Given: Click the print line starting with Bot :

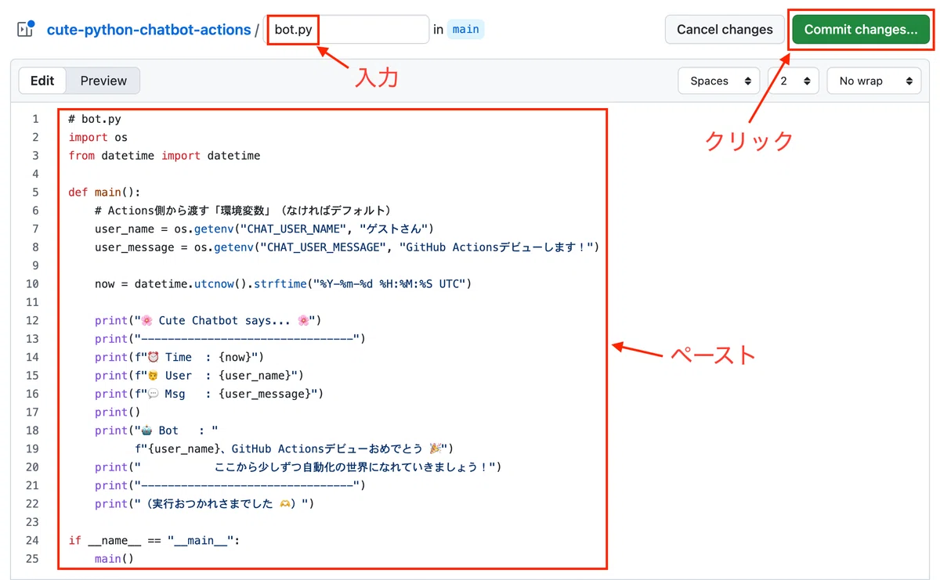Looking at the screenshot, I should [156, 430].
